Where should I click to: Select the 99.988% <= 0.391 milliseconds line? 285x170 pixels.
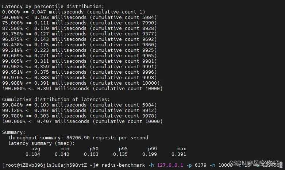[81, 83]
